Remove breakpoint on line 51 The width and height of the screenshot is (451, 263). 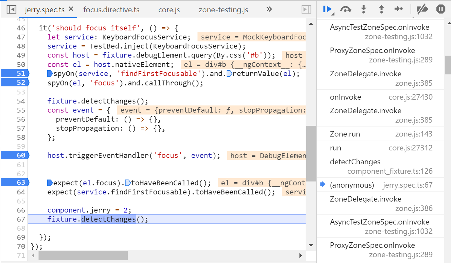point(15,73)
